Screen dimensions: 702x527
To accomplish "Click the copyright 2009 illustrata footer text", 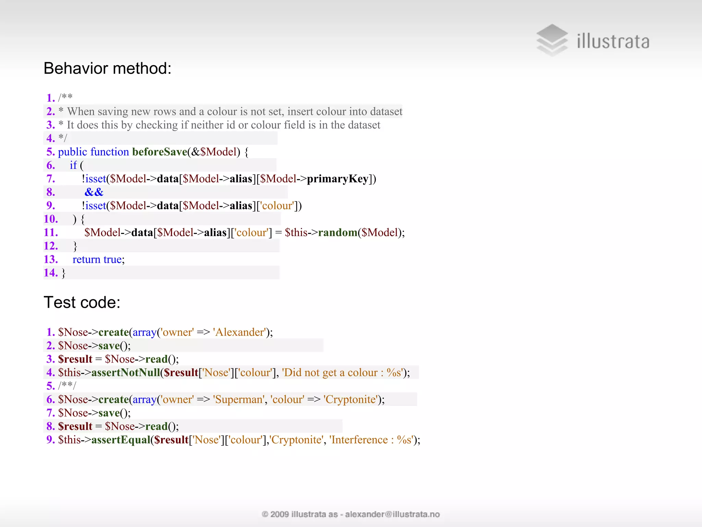I will (300, 514).
